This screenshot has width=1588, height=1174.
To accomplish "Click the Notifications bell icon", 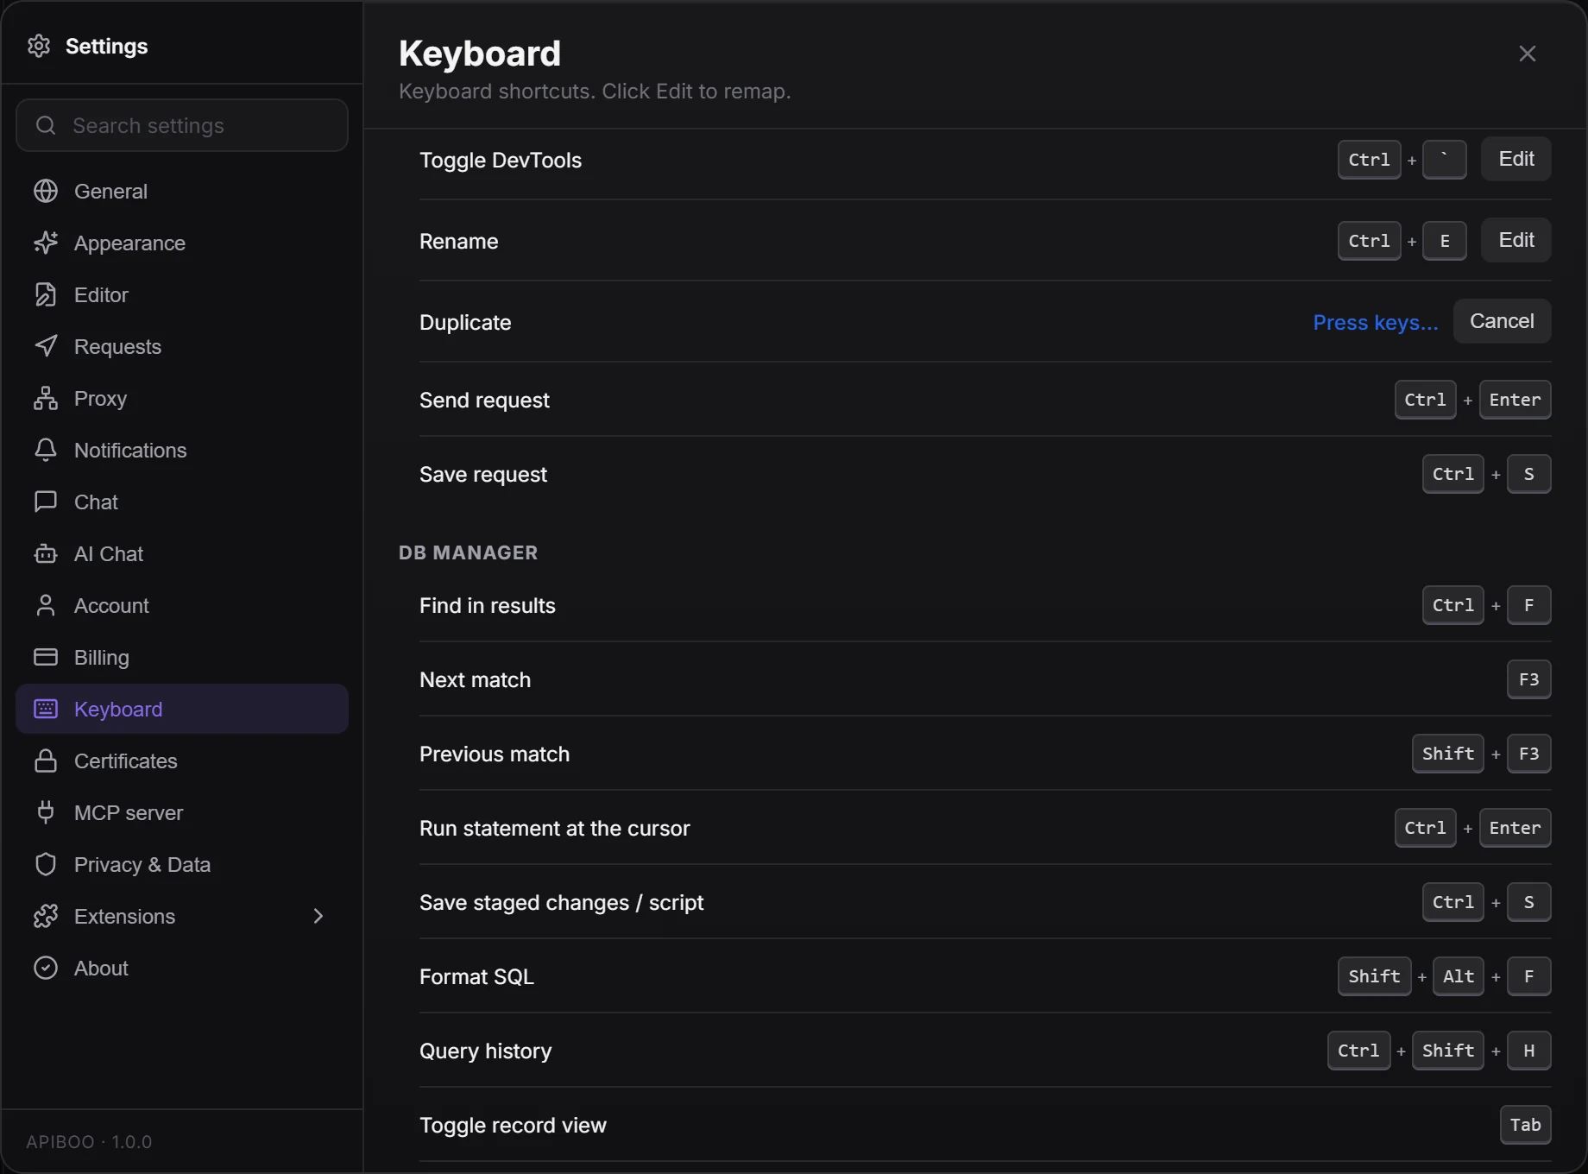I will tap(46, 450).
